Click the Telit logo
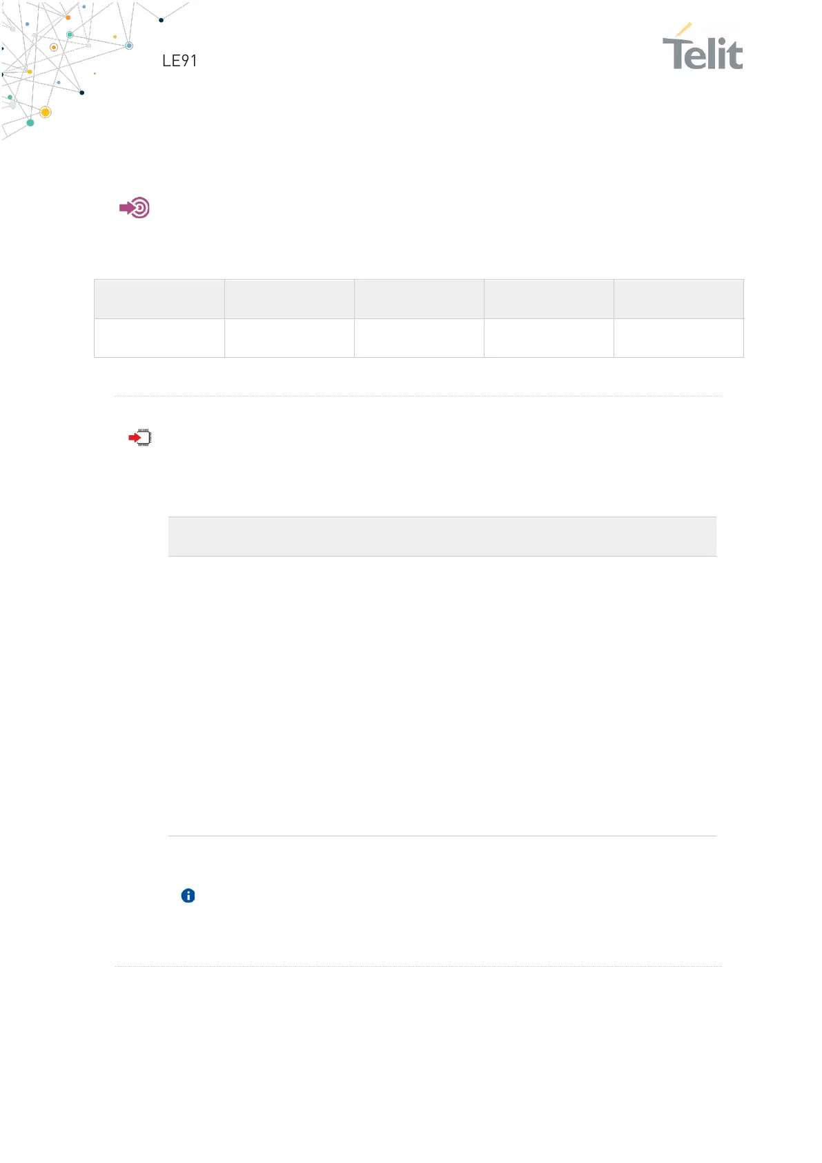 (703, 47)
